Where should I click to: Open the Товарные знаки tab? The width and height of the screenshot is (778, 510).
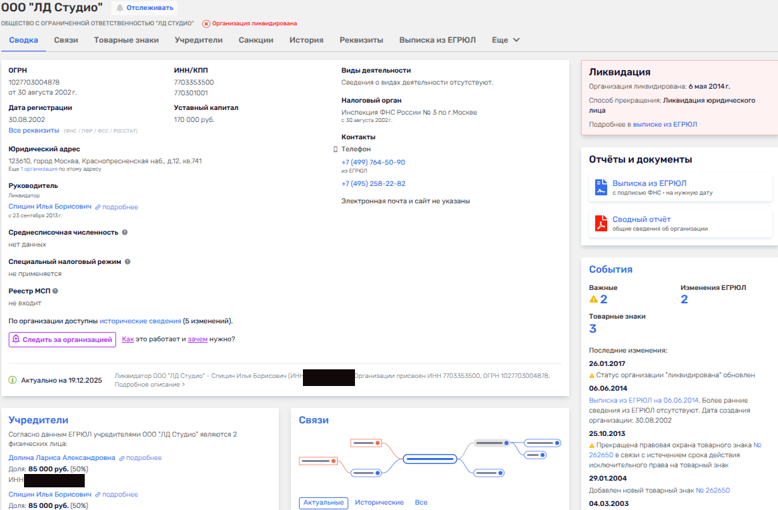click(x=126, y=40)
